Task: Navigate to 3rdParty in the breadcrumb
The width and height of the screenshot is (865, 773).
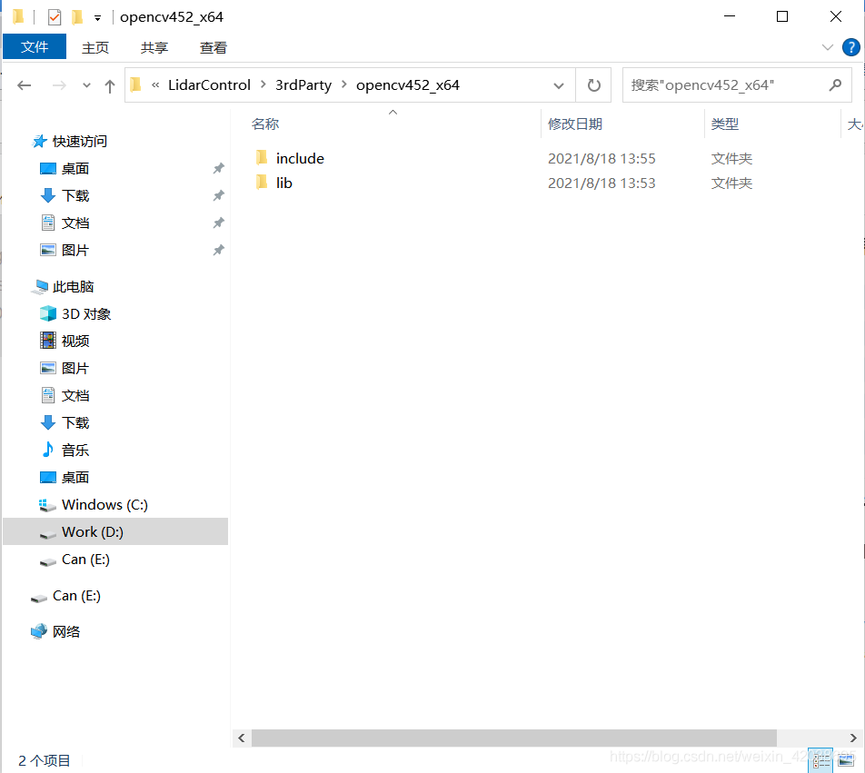Action: (x=303, y=84)
